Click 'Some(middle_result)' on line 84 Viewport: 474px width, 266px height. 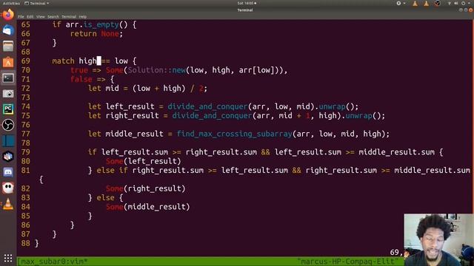tap(148, 207)
